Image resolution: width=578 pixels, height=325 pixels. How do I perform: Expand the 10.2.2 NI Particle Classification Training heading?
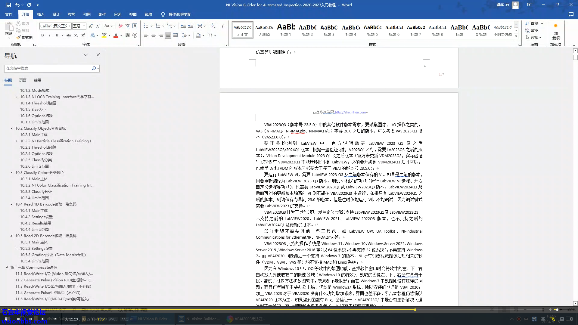click(16, 141)
